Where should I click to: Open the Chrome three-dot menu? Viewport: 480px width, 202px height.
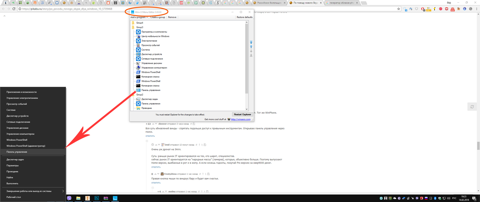pyautogui.click(x=477, y=9)
